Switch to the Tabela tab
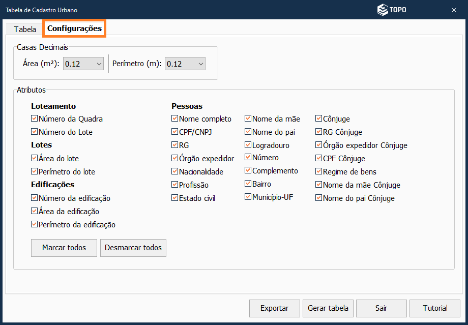 coord(25,29)
